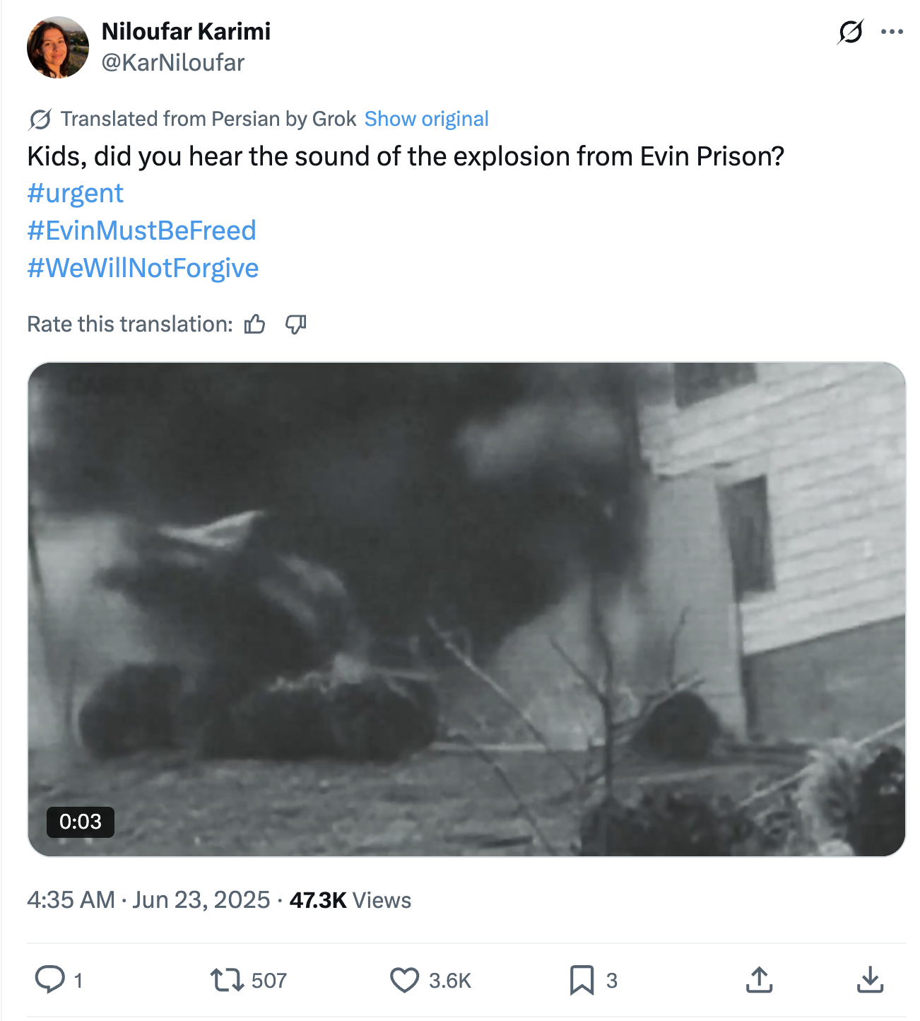Open the #urgent hashtag

point(76,193)
